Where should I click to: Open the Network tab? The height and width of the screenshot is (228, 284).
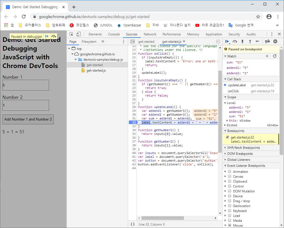tap(150, 34)
